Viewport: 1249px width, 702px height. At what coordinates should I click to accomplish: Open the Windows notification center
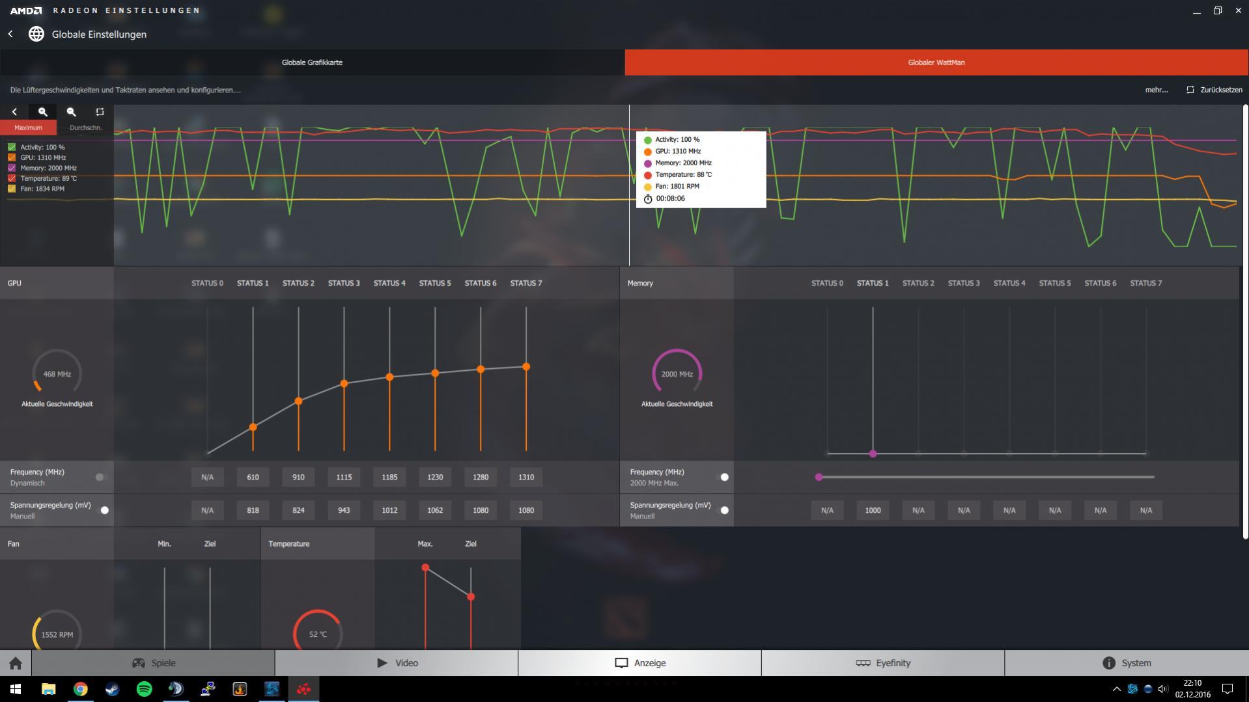(1227, 688)
